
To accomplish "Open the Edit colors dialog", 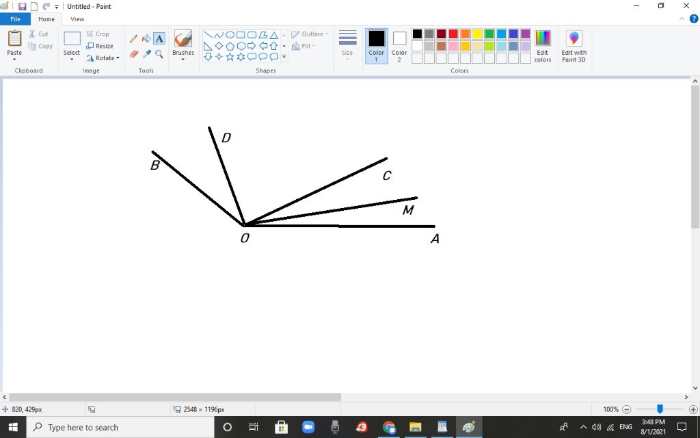I will coord(542,46).
